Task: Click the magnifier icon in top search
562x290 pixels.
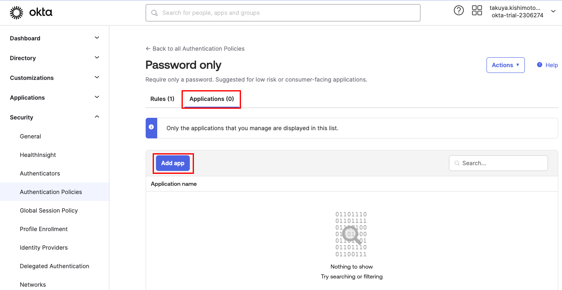Action: [x=155, y=13]
